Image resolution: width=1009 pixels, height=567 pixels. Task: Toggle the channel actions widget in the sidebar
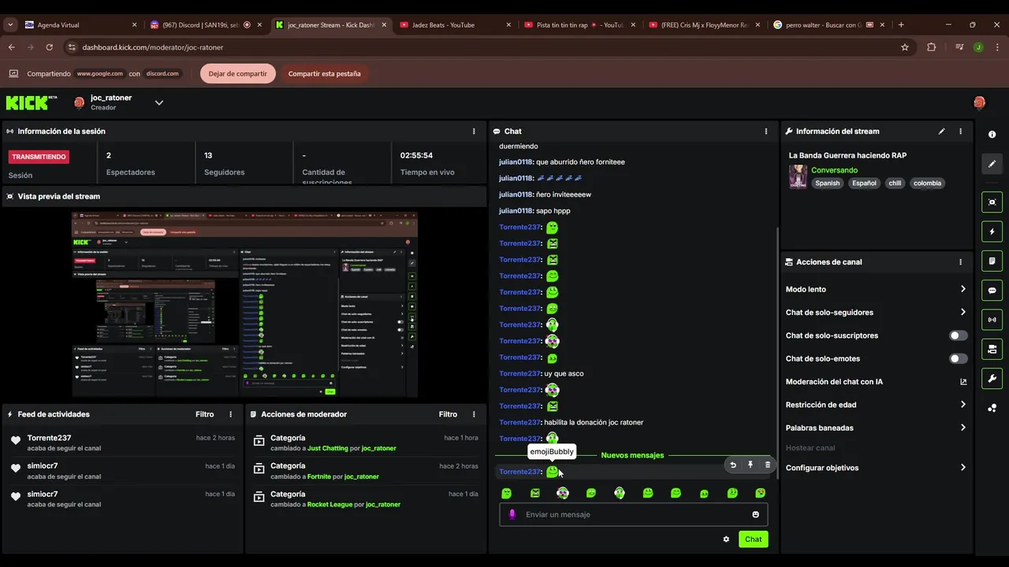[992, 349]
